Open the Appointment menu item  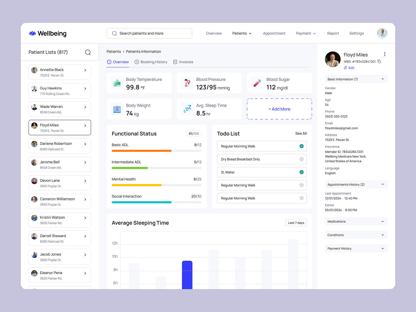[x=274, y=33]
